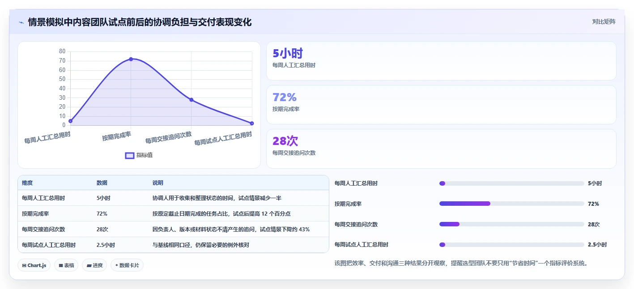Click the description 试点情景减少一半
The image size is (634, 289).
(217, 198)
